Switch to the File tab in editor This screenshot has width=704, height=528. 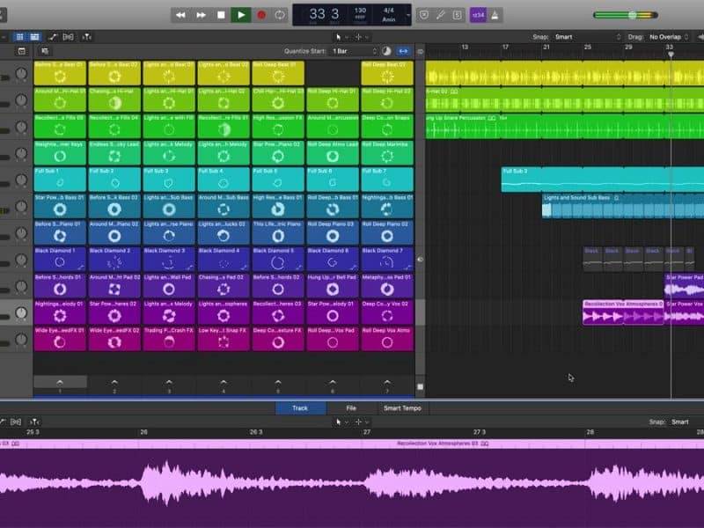(x=351, y=408)
